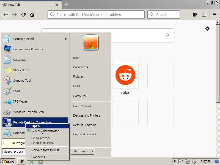Click the Action Center flag icon
The image size is (220, 165).
point(180,161)
